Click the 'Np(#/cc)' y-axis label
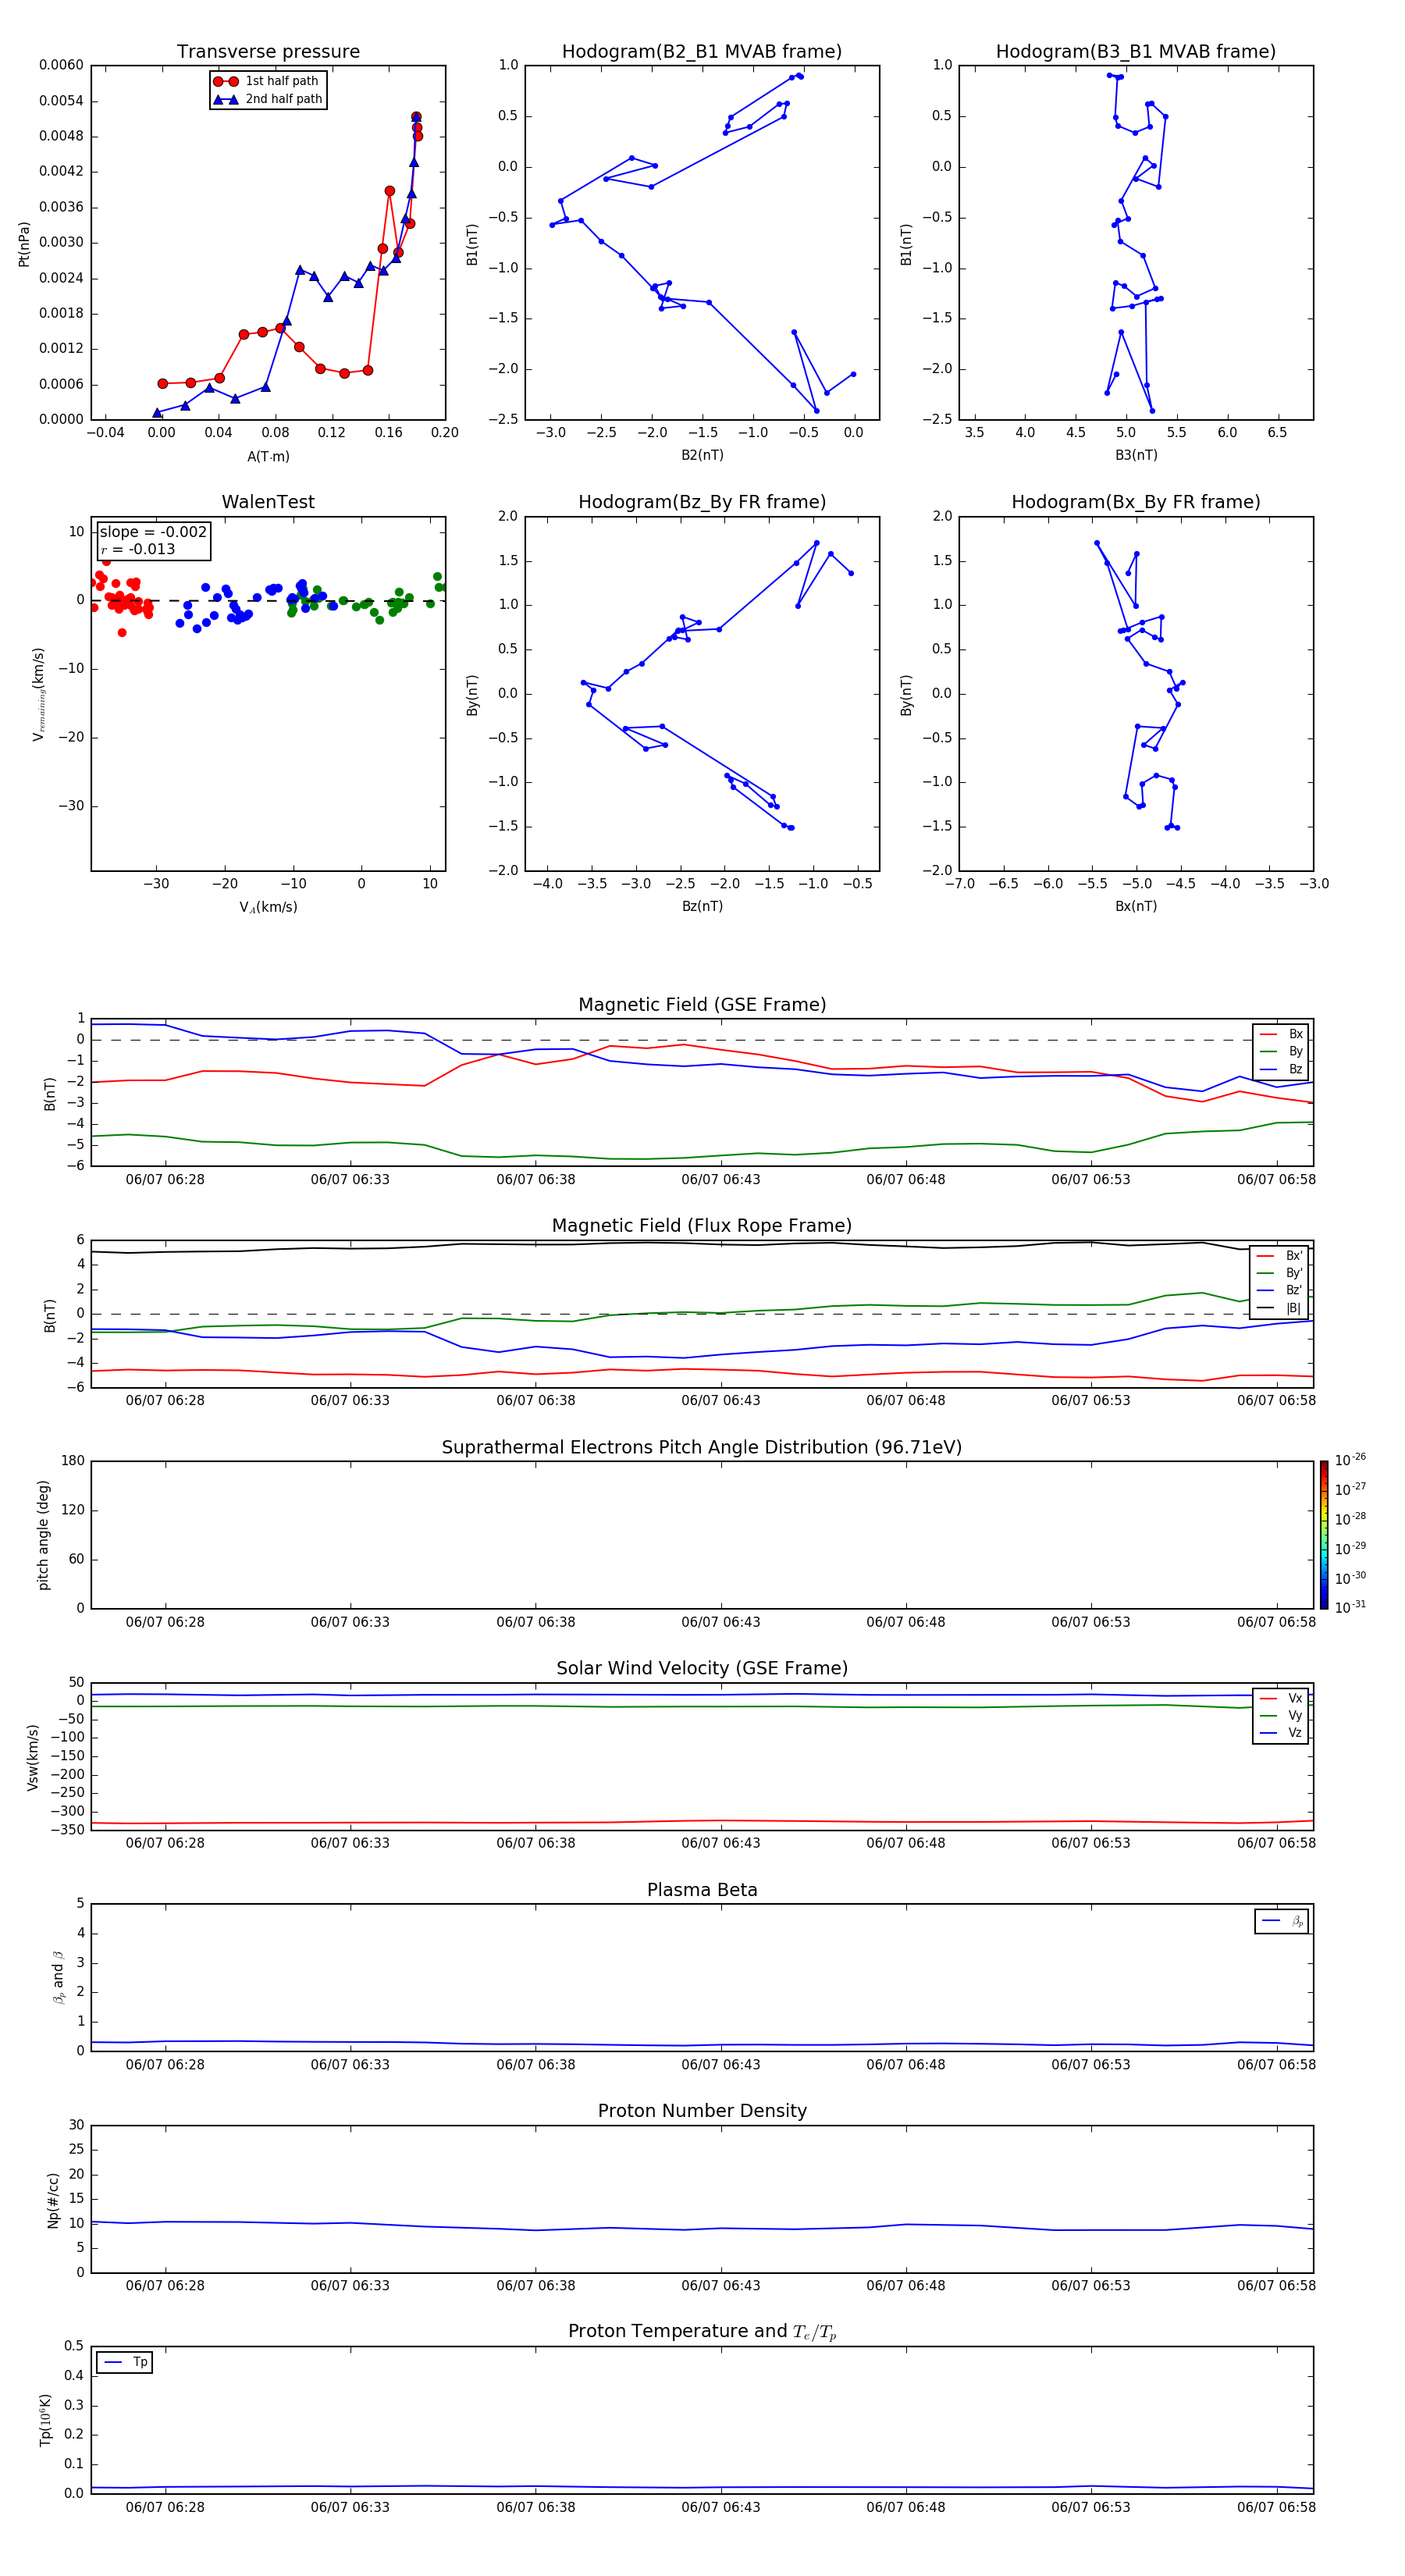 (x=53, y=2200)
